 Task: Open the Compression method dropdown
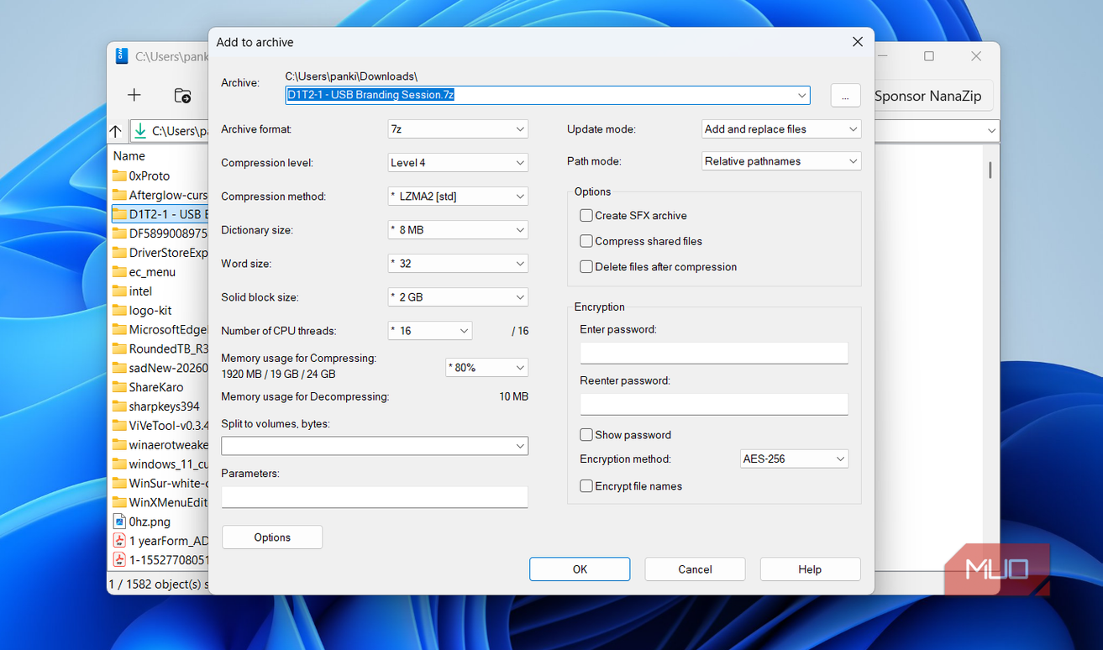(x=458, y=197)
